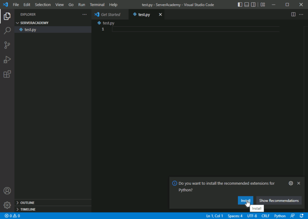This screenshot has height=219, width=308.
Task: Open the Terminal menu
Action: point(97,5)
